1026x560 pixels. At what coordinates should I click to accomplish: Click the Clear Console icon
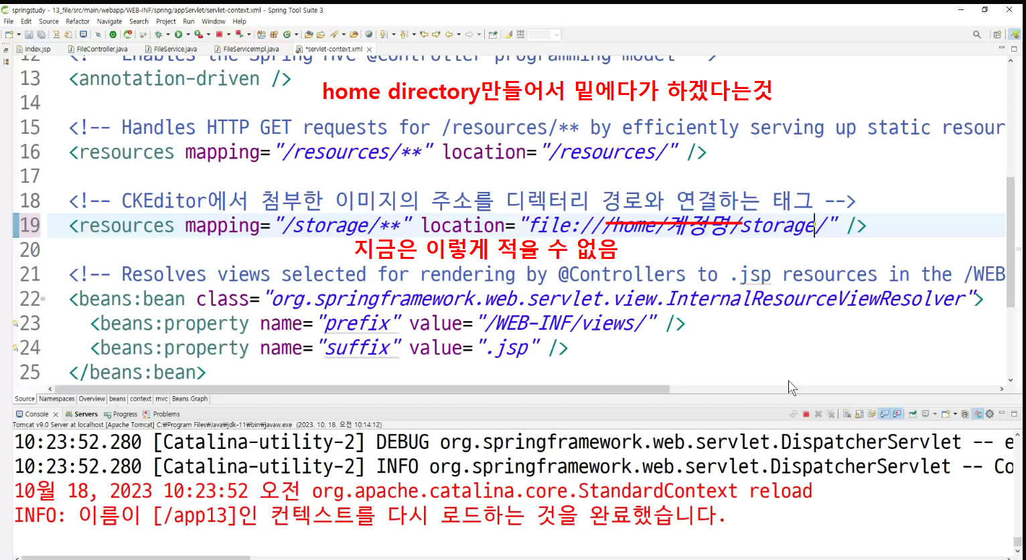click(x=847, y=414)
